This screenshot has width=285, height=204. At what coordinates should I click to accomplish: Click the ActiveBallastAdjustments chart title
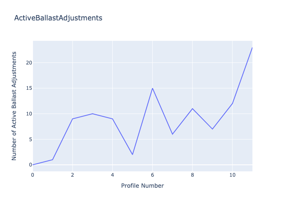click(x=58, y=18)
